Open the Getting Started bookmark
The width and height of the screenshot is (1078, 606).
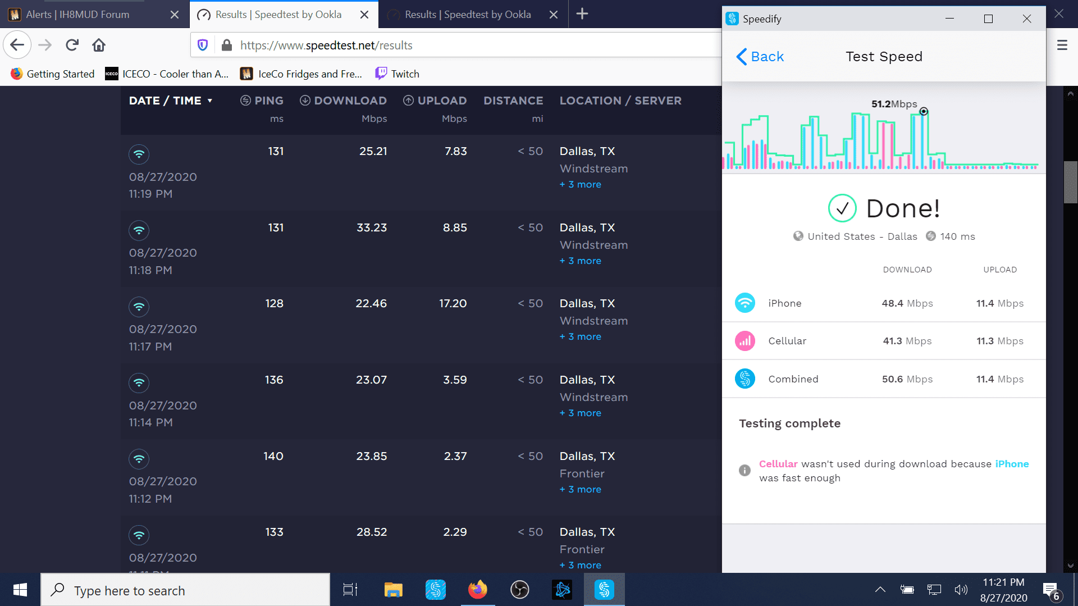point(53,74)
